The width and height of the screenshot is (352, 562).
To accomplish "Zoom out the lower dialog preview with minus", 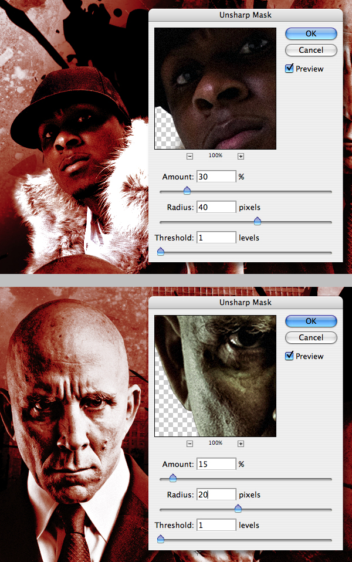I will click(189, 443).
